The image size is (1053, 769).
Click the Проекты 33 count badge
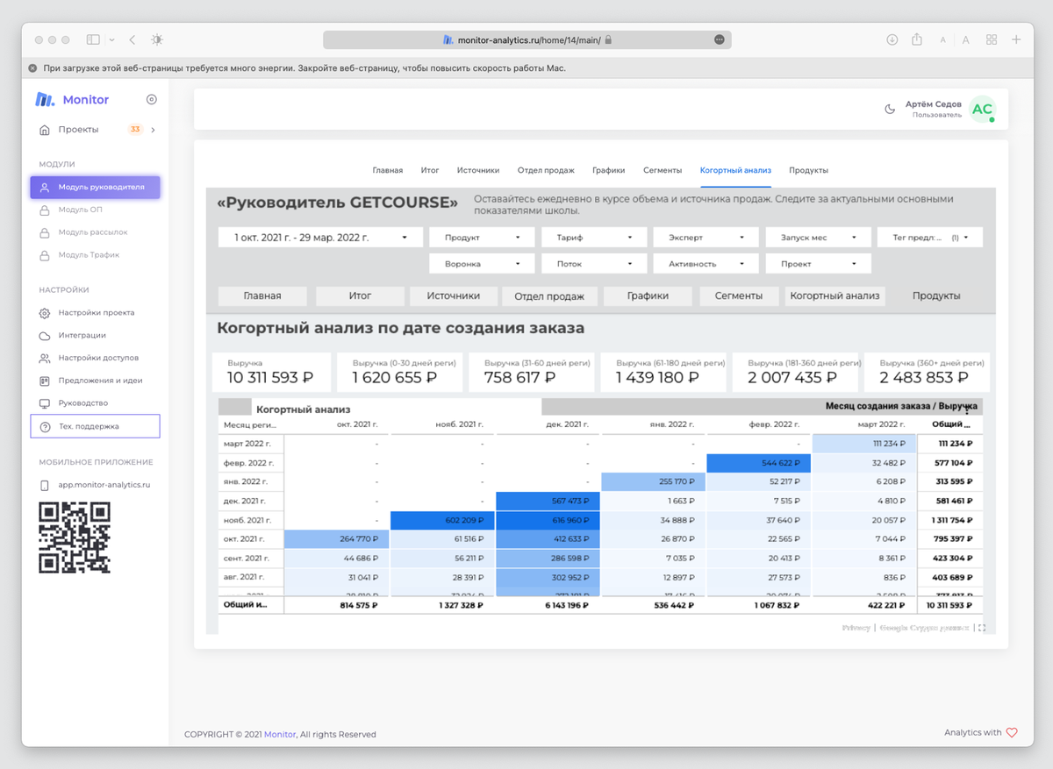134,130
